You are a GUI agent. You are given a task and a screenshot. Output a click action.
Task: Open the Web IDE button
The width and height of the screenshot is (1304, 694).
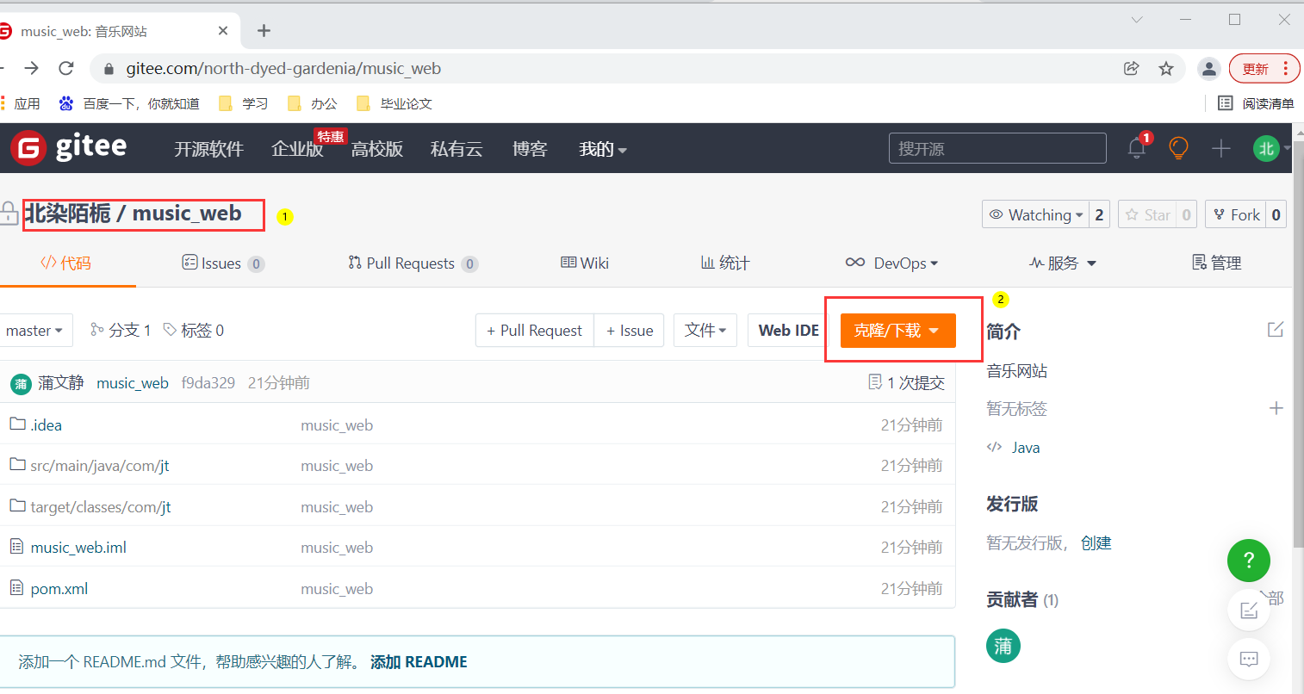[x=789, y=331]
